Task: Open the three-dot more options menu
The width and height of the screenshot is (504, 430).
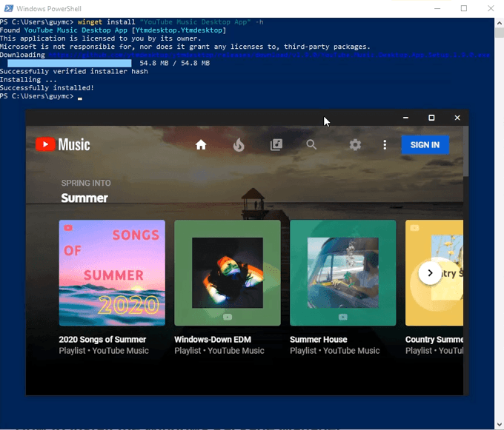Action: 385,145
